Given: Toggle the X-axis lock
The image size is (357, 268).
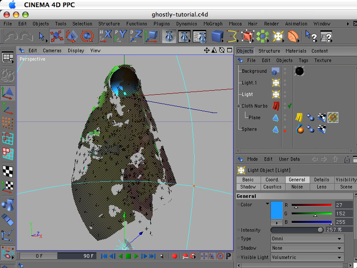Looking at the screenshot, I should point(106,36).
